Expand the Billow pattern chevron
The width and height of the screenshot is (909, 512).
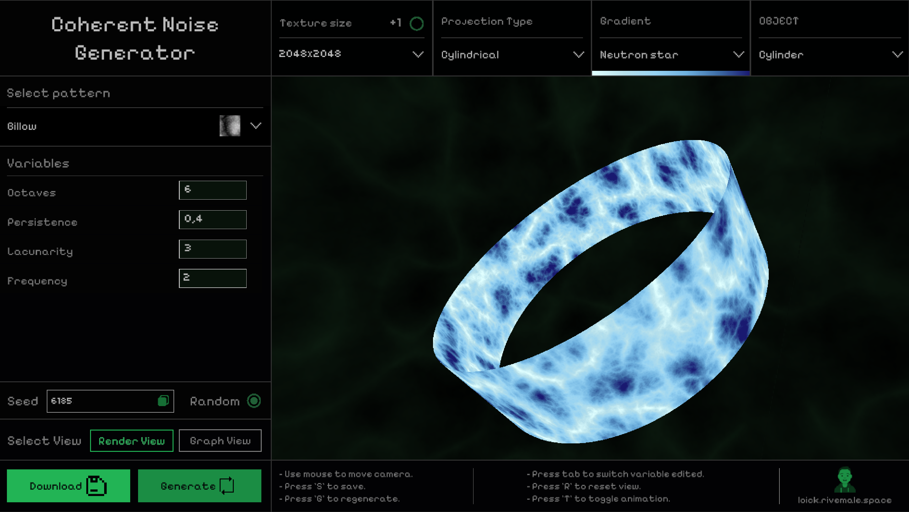click(x=256, y=126)
